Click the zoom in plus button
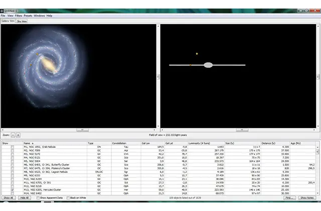 pos(18,135)
